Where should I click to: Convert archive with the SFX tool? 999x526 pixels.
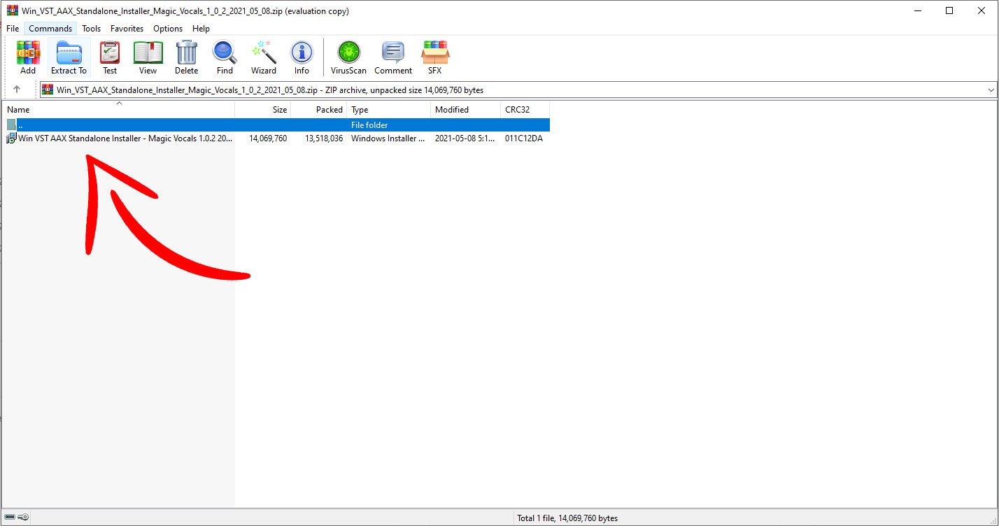435,57
